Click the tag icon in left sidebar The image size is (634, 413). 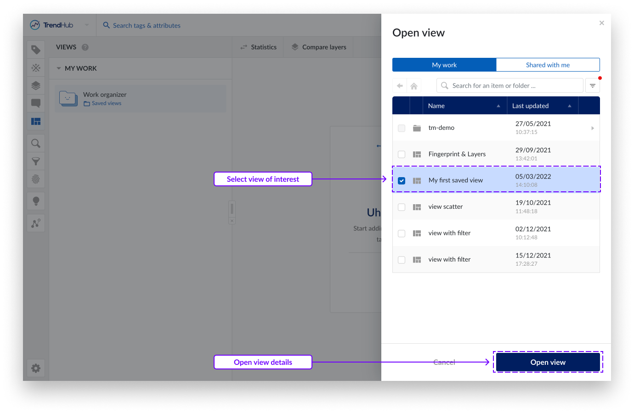pyautogui.click(x=36, y=50)
